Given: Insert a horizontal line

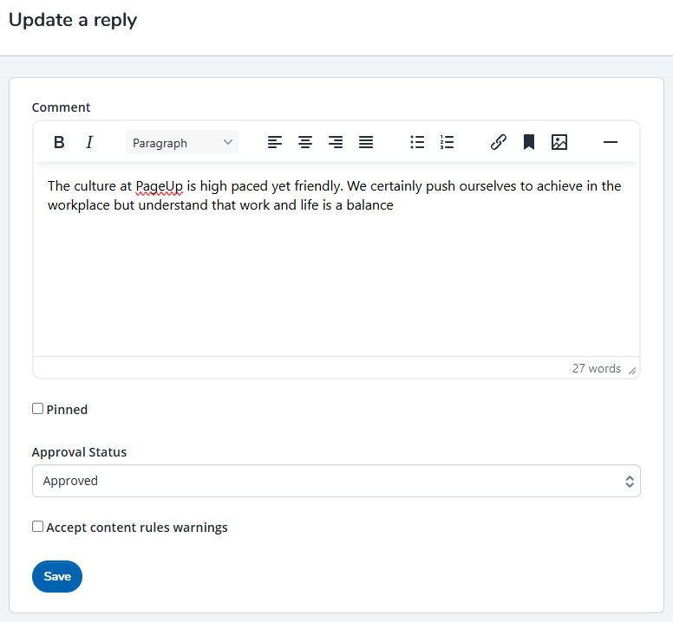Looking at the screenshot, I should [611, 143].
